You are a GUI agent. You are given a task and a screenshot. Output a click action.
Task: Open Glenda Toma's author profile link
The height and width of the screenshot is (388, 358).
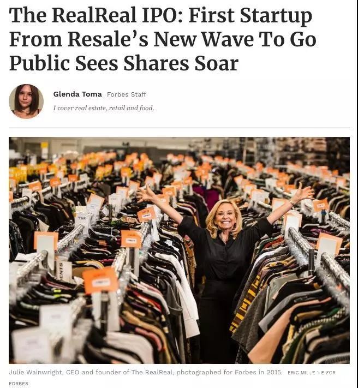77,94
